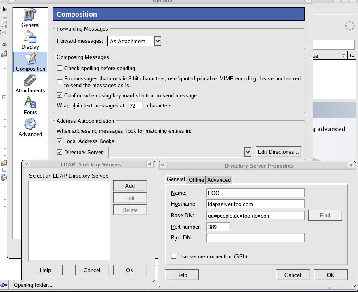Click the Edit Directories button

(278, 152)
